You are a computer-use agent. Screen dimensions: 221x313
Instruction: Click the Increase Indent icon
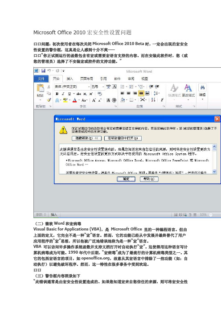click(x=157, y=86)
